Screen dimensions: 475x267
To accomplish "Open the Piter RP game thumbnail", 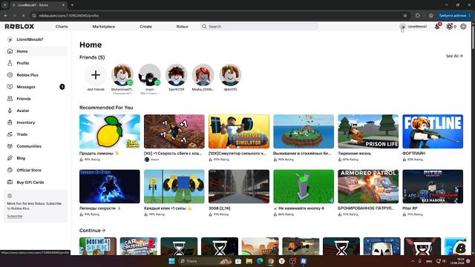I will click(x=433, y=186).
